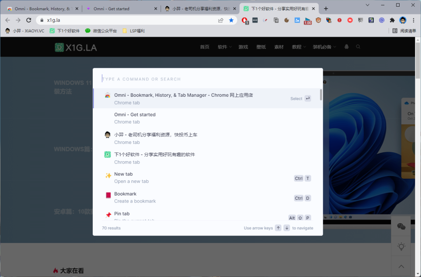Click the X1G.LA site logo
The height and width of the screenshot is (277, 421).
pos(76,48)
